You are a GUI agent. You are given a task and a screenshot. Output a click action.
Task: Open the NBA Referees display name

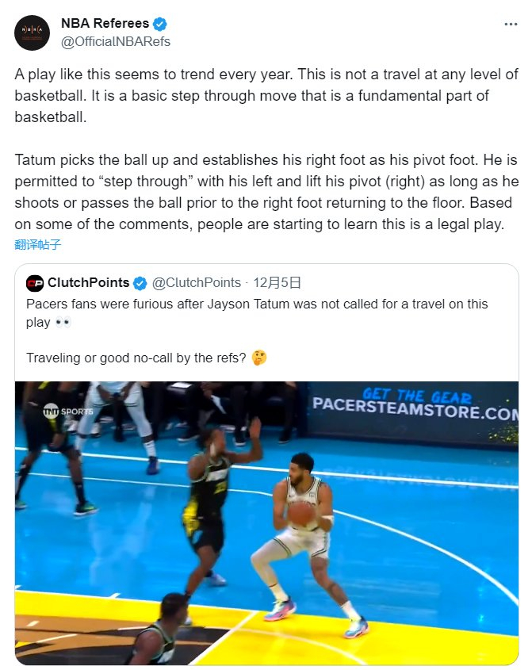click(105, 24)
